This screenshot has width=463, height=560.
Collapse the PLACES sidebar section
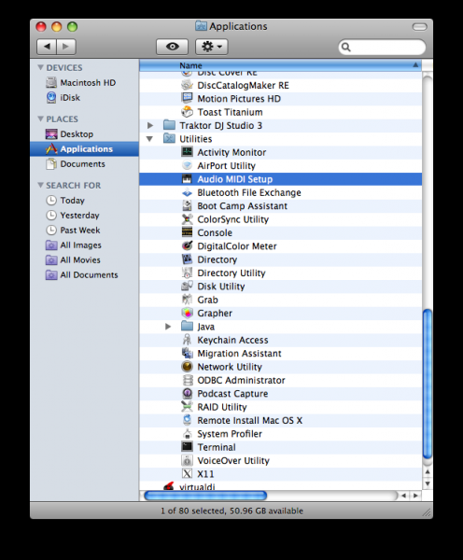point(40,119)
